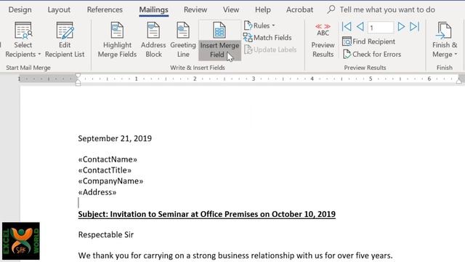
Task: Click the CompanyName merge field
Action: (110, 181)
